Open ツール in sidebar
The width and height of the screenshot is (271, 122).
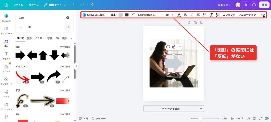pyautogui.click(x=6, y=94)
